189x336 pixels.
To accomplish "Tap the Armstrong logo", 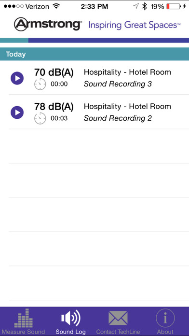I will (48, 25).
